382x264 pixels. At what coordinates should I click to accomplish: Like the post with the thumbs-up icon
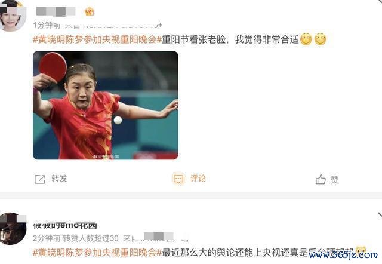coord(321,179)
